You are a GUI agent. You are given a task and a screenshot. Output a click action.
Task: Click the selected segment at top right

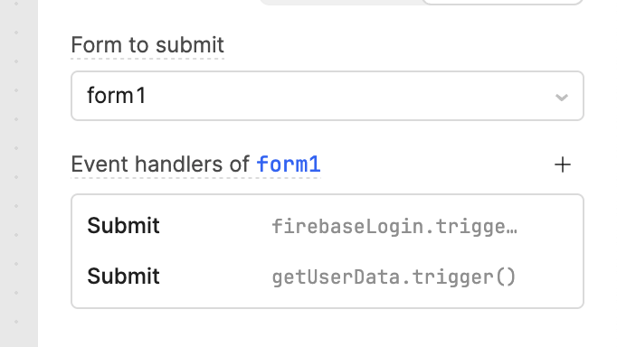pyautogui.click(x=502, y=2)
